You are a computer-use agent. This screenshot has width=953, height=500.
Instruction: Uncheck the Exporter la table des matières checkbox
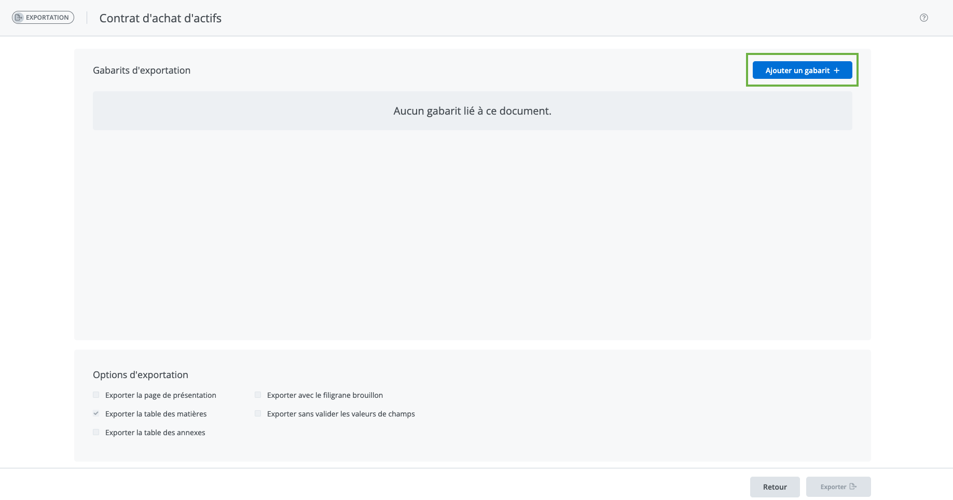(96, 414)
